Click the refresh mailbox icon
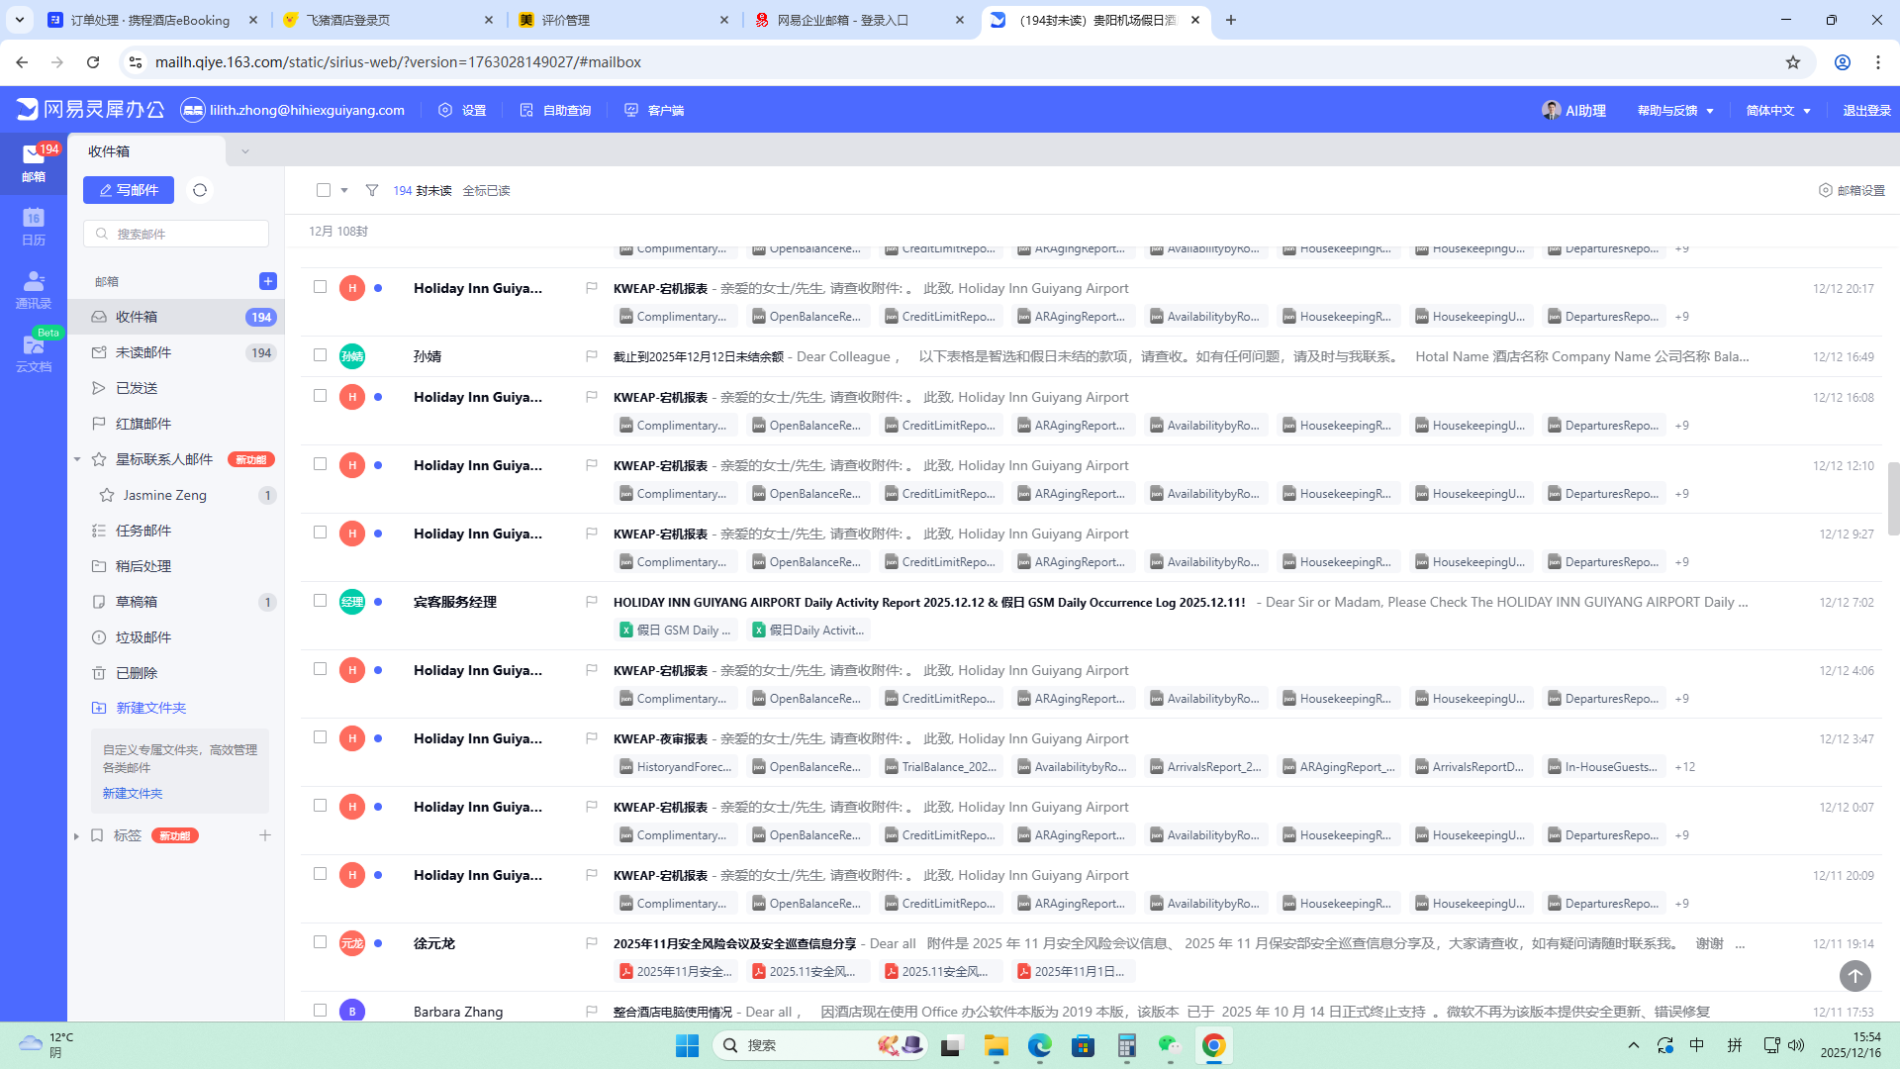Screen dimensions: 1900x1069 pyautogui.click(x=200, y=190)
